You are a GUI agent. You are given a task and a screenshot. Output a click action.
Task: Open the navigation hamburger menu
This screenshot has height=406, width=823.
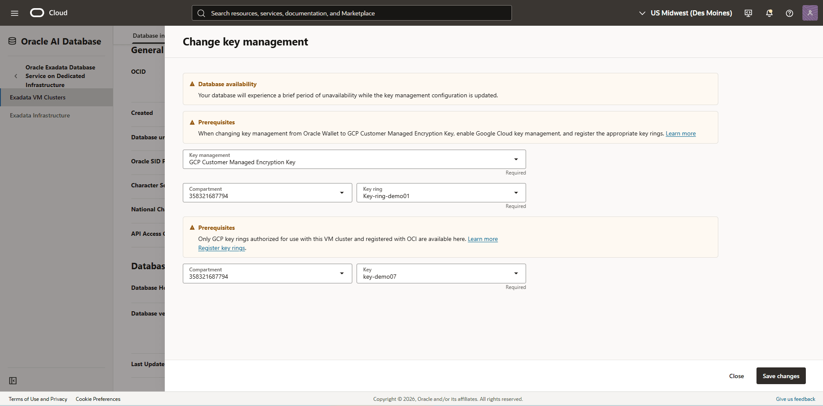[x=15, y=13]
